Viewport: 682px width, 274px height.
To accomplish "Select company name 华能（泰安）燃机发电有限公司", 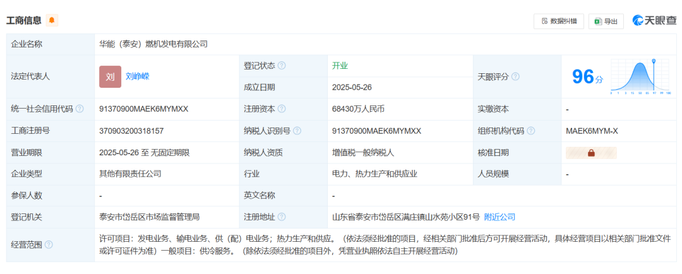I will coord(153,44).
